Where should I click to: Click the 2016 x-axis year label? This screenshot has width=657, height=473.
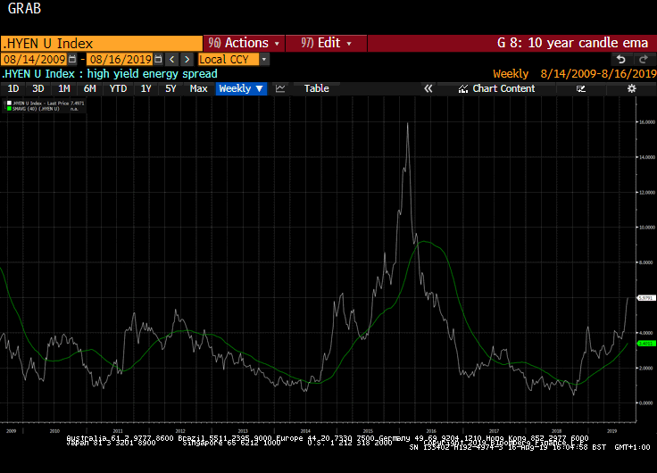(x=431, y=431)
